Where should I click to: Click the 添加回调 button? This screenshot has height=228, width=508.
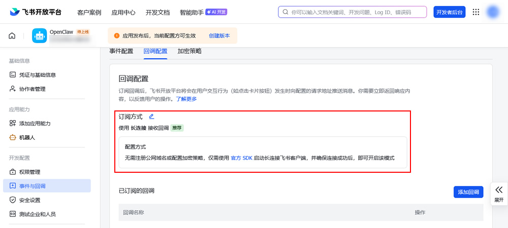(x=468, y=192)
